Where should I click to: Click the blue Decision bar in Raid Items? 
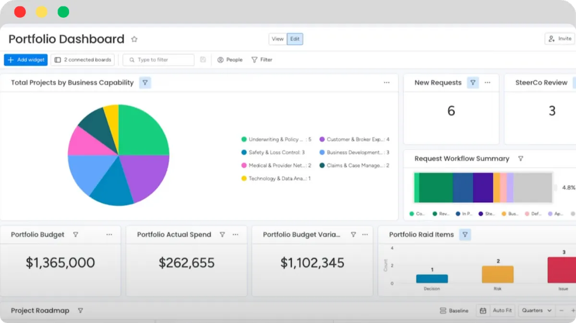tap(432, 279)
